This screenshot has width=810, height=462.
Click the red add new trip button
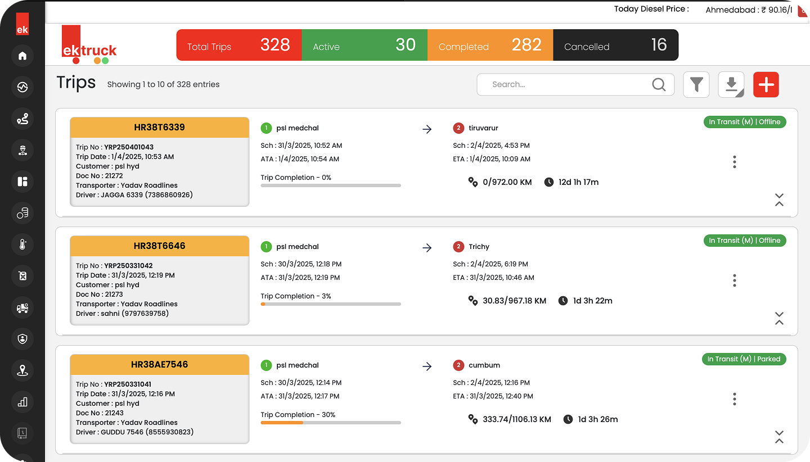tap(766, 84)
